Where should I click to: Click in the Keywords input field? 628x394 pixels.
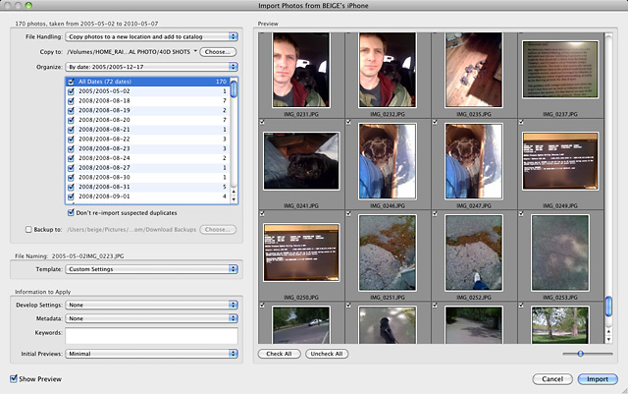point(151,335)
